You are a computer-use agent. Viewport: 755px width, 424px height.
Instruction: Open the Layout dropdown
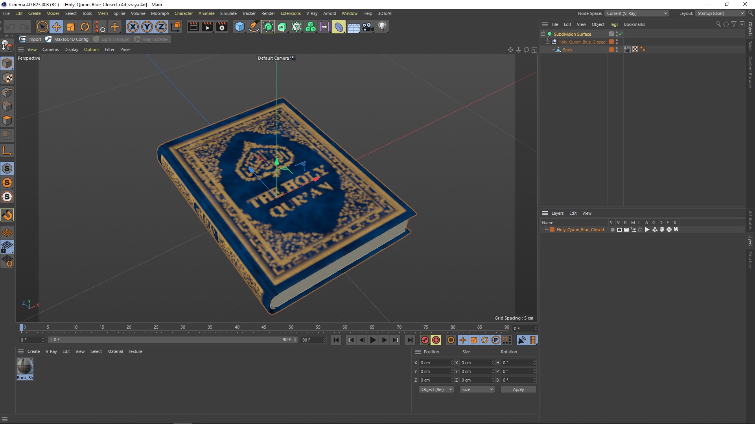[x=720, y=13]
